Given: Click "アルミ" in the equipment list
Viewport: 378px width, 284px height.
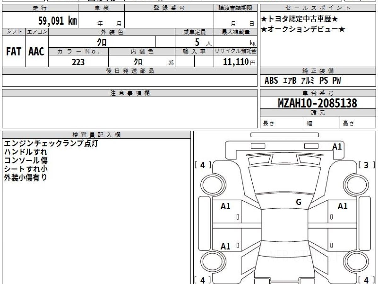Looking at the screenshot, I should coord(308,81).
